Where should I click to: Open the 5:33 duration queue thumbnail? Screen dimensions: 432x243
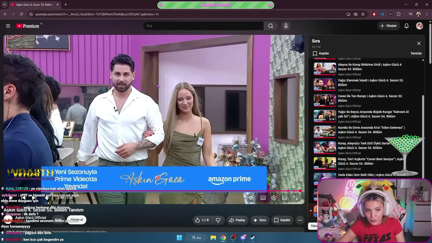325,69
